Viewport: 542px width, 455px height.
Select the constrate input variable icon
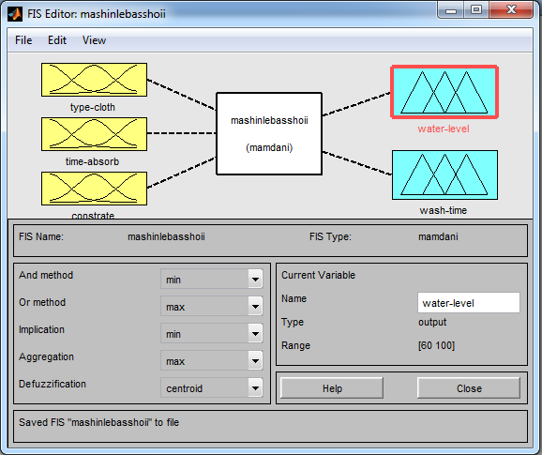coord(94,189)
